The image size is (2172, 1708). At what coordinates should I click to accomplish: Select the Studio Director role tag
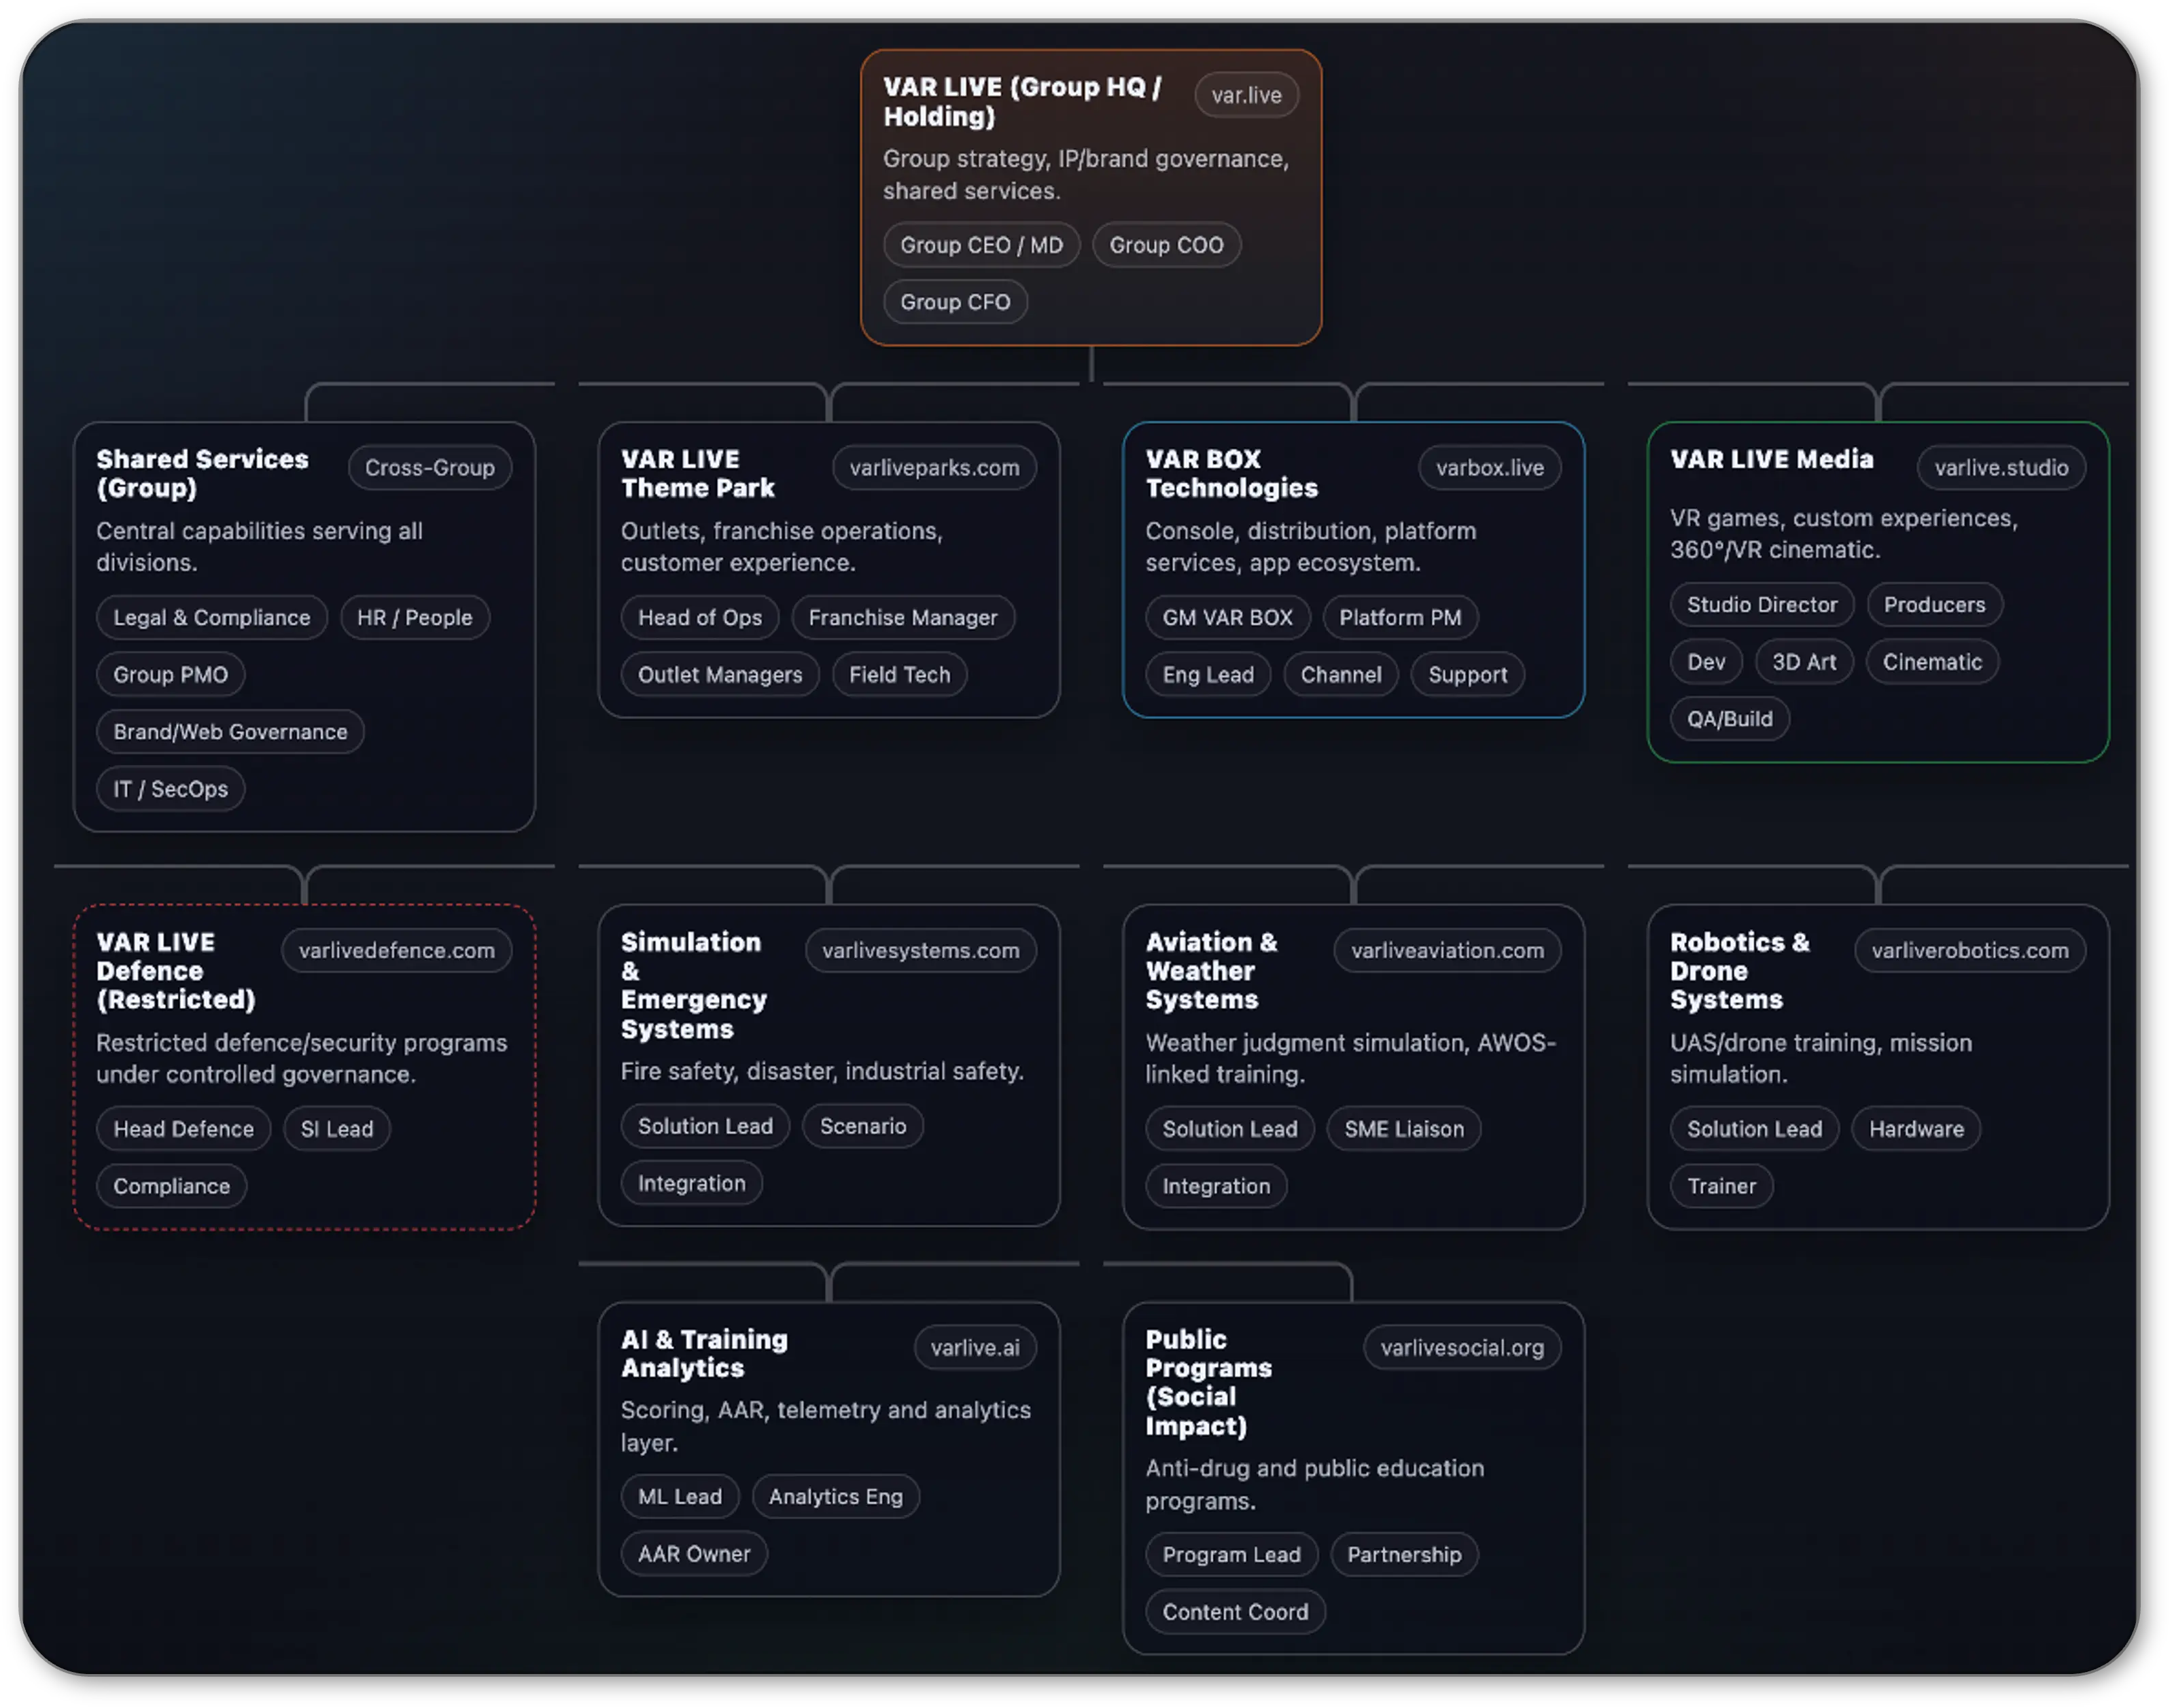(x=1763, y=605)
